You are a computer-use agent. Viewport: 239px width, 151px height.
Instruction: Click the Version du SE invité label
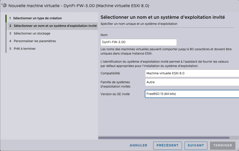tap(115, 94)
